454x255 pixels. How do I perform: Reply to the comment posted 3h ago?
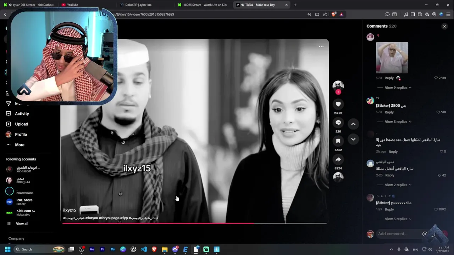click(393, 152)
